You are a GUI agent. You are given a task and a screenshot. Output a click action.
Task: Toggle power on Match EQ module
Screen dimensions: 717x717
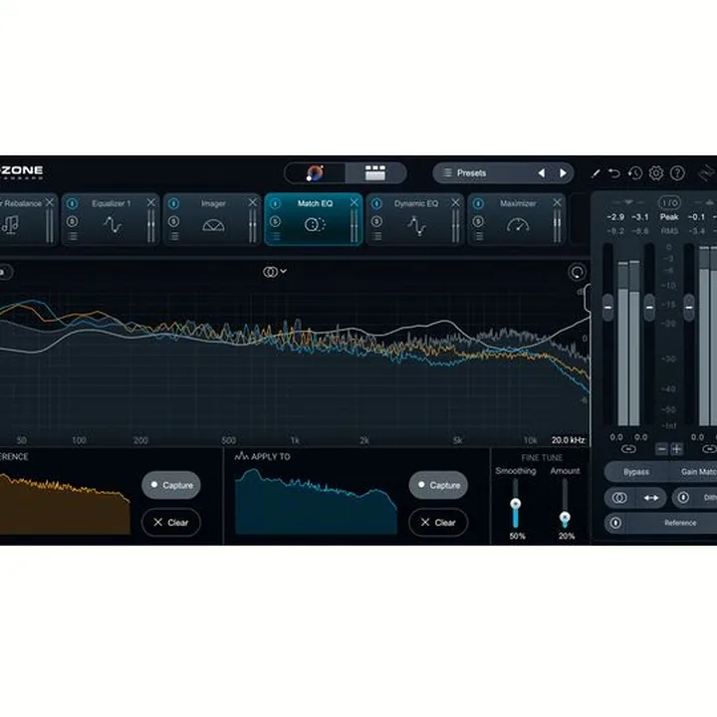pyautogui.click(x=275, y=203)
